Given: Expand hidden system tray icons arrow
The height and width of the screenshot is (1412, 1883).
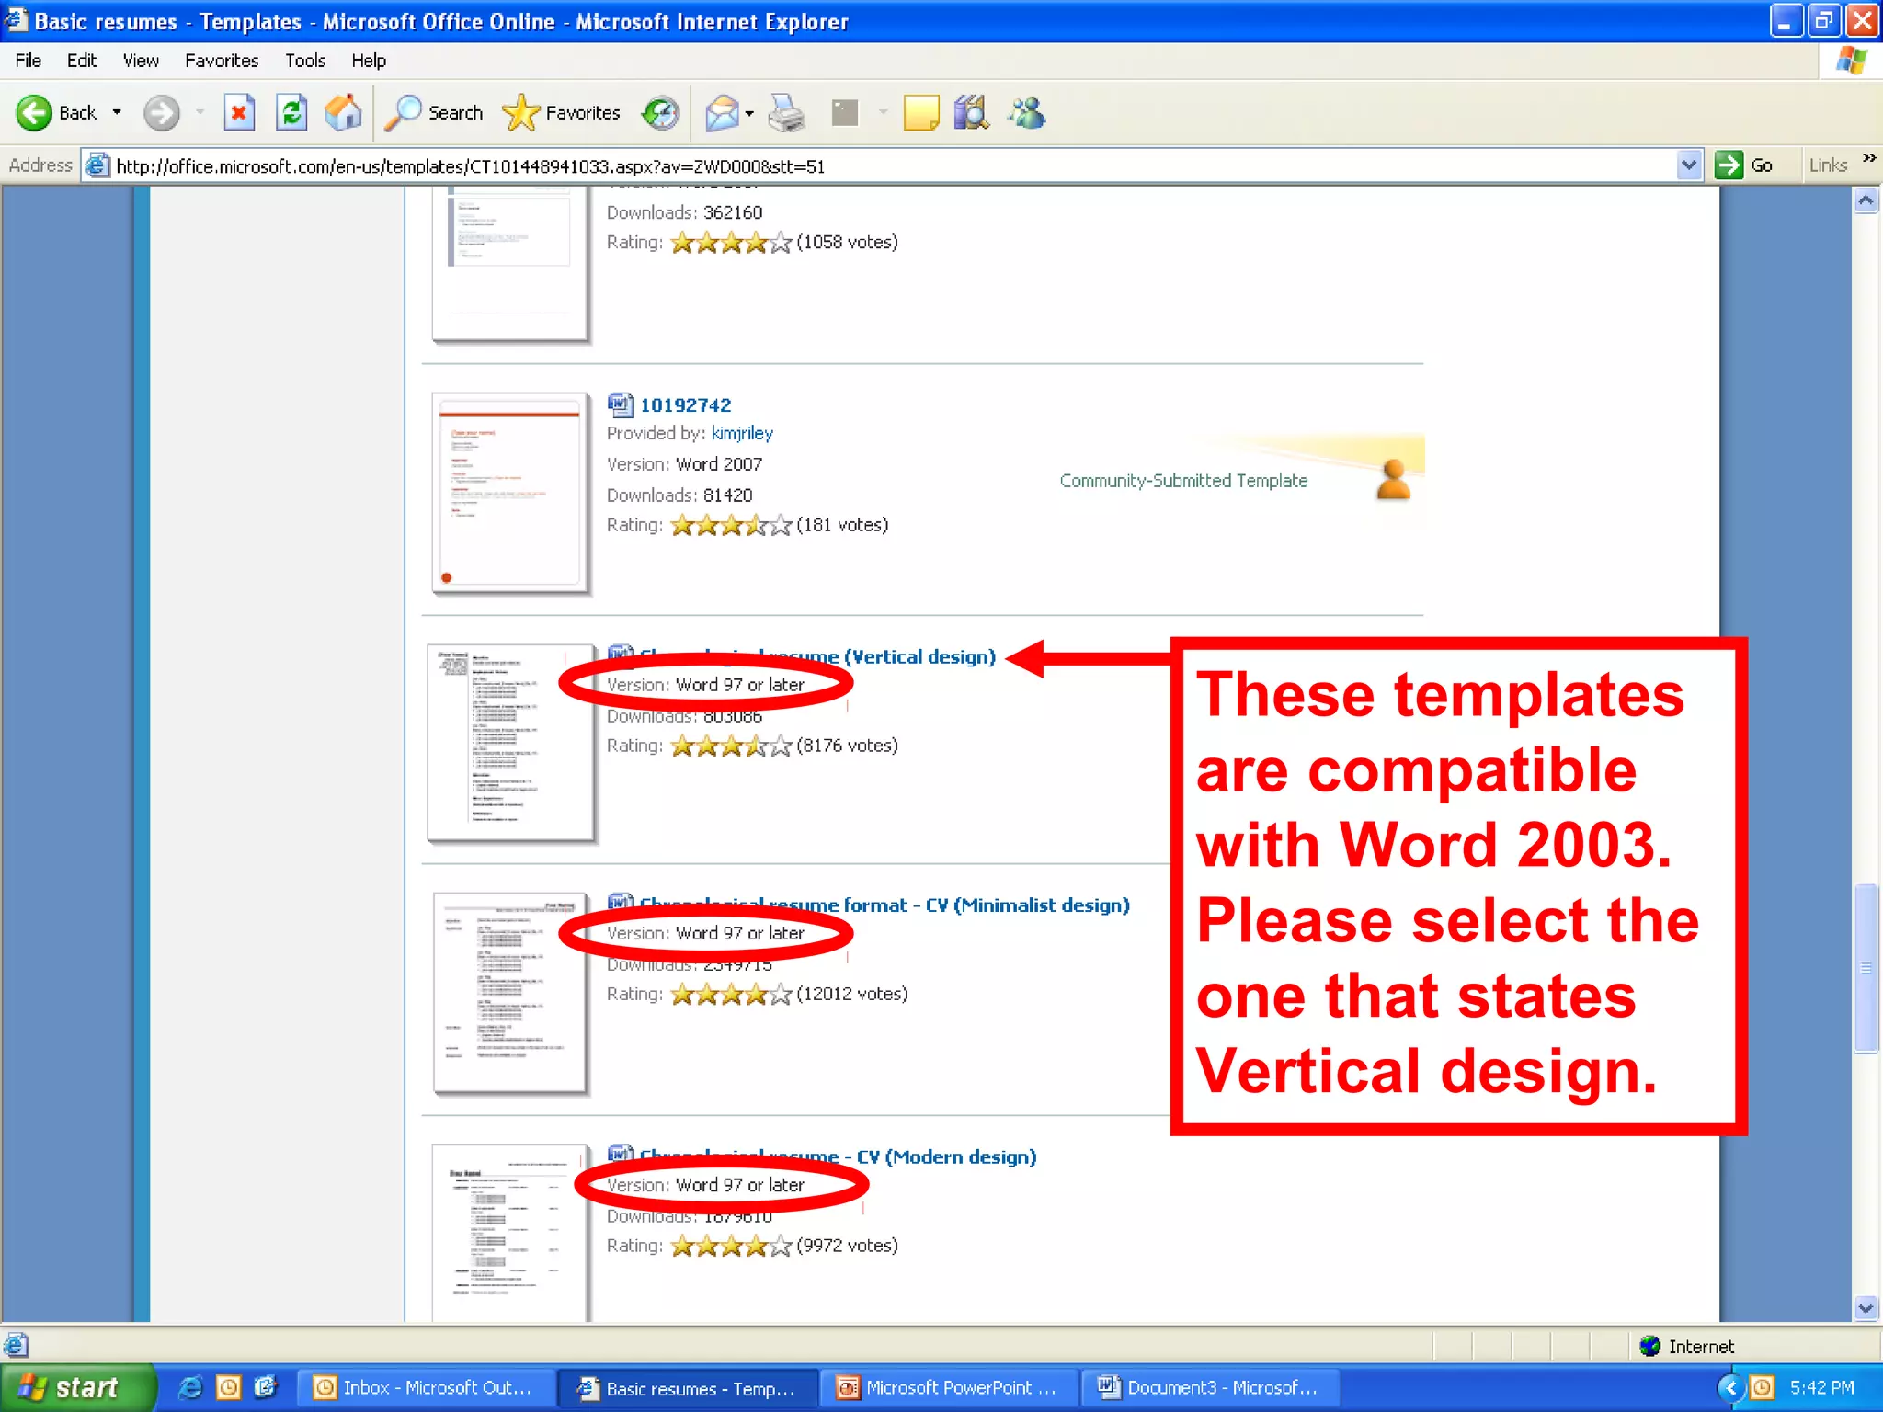Looking at the screenshot, I should click(1731, 1387).
